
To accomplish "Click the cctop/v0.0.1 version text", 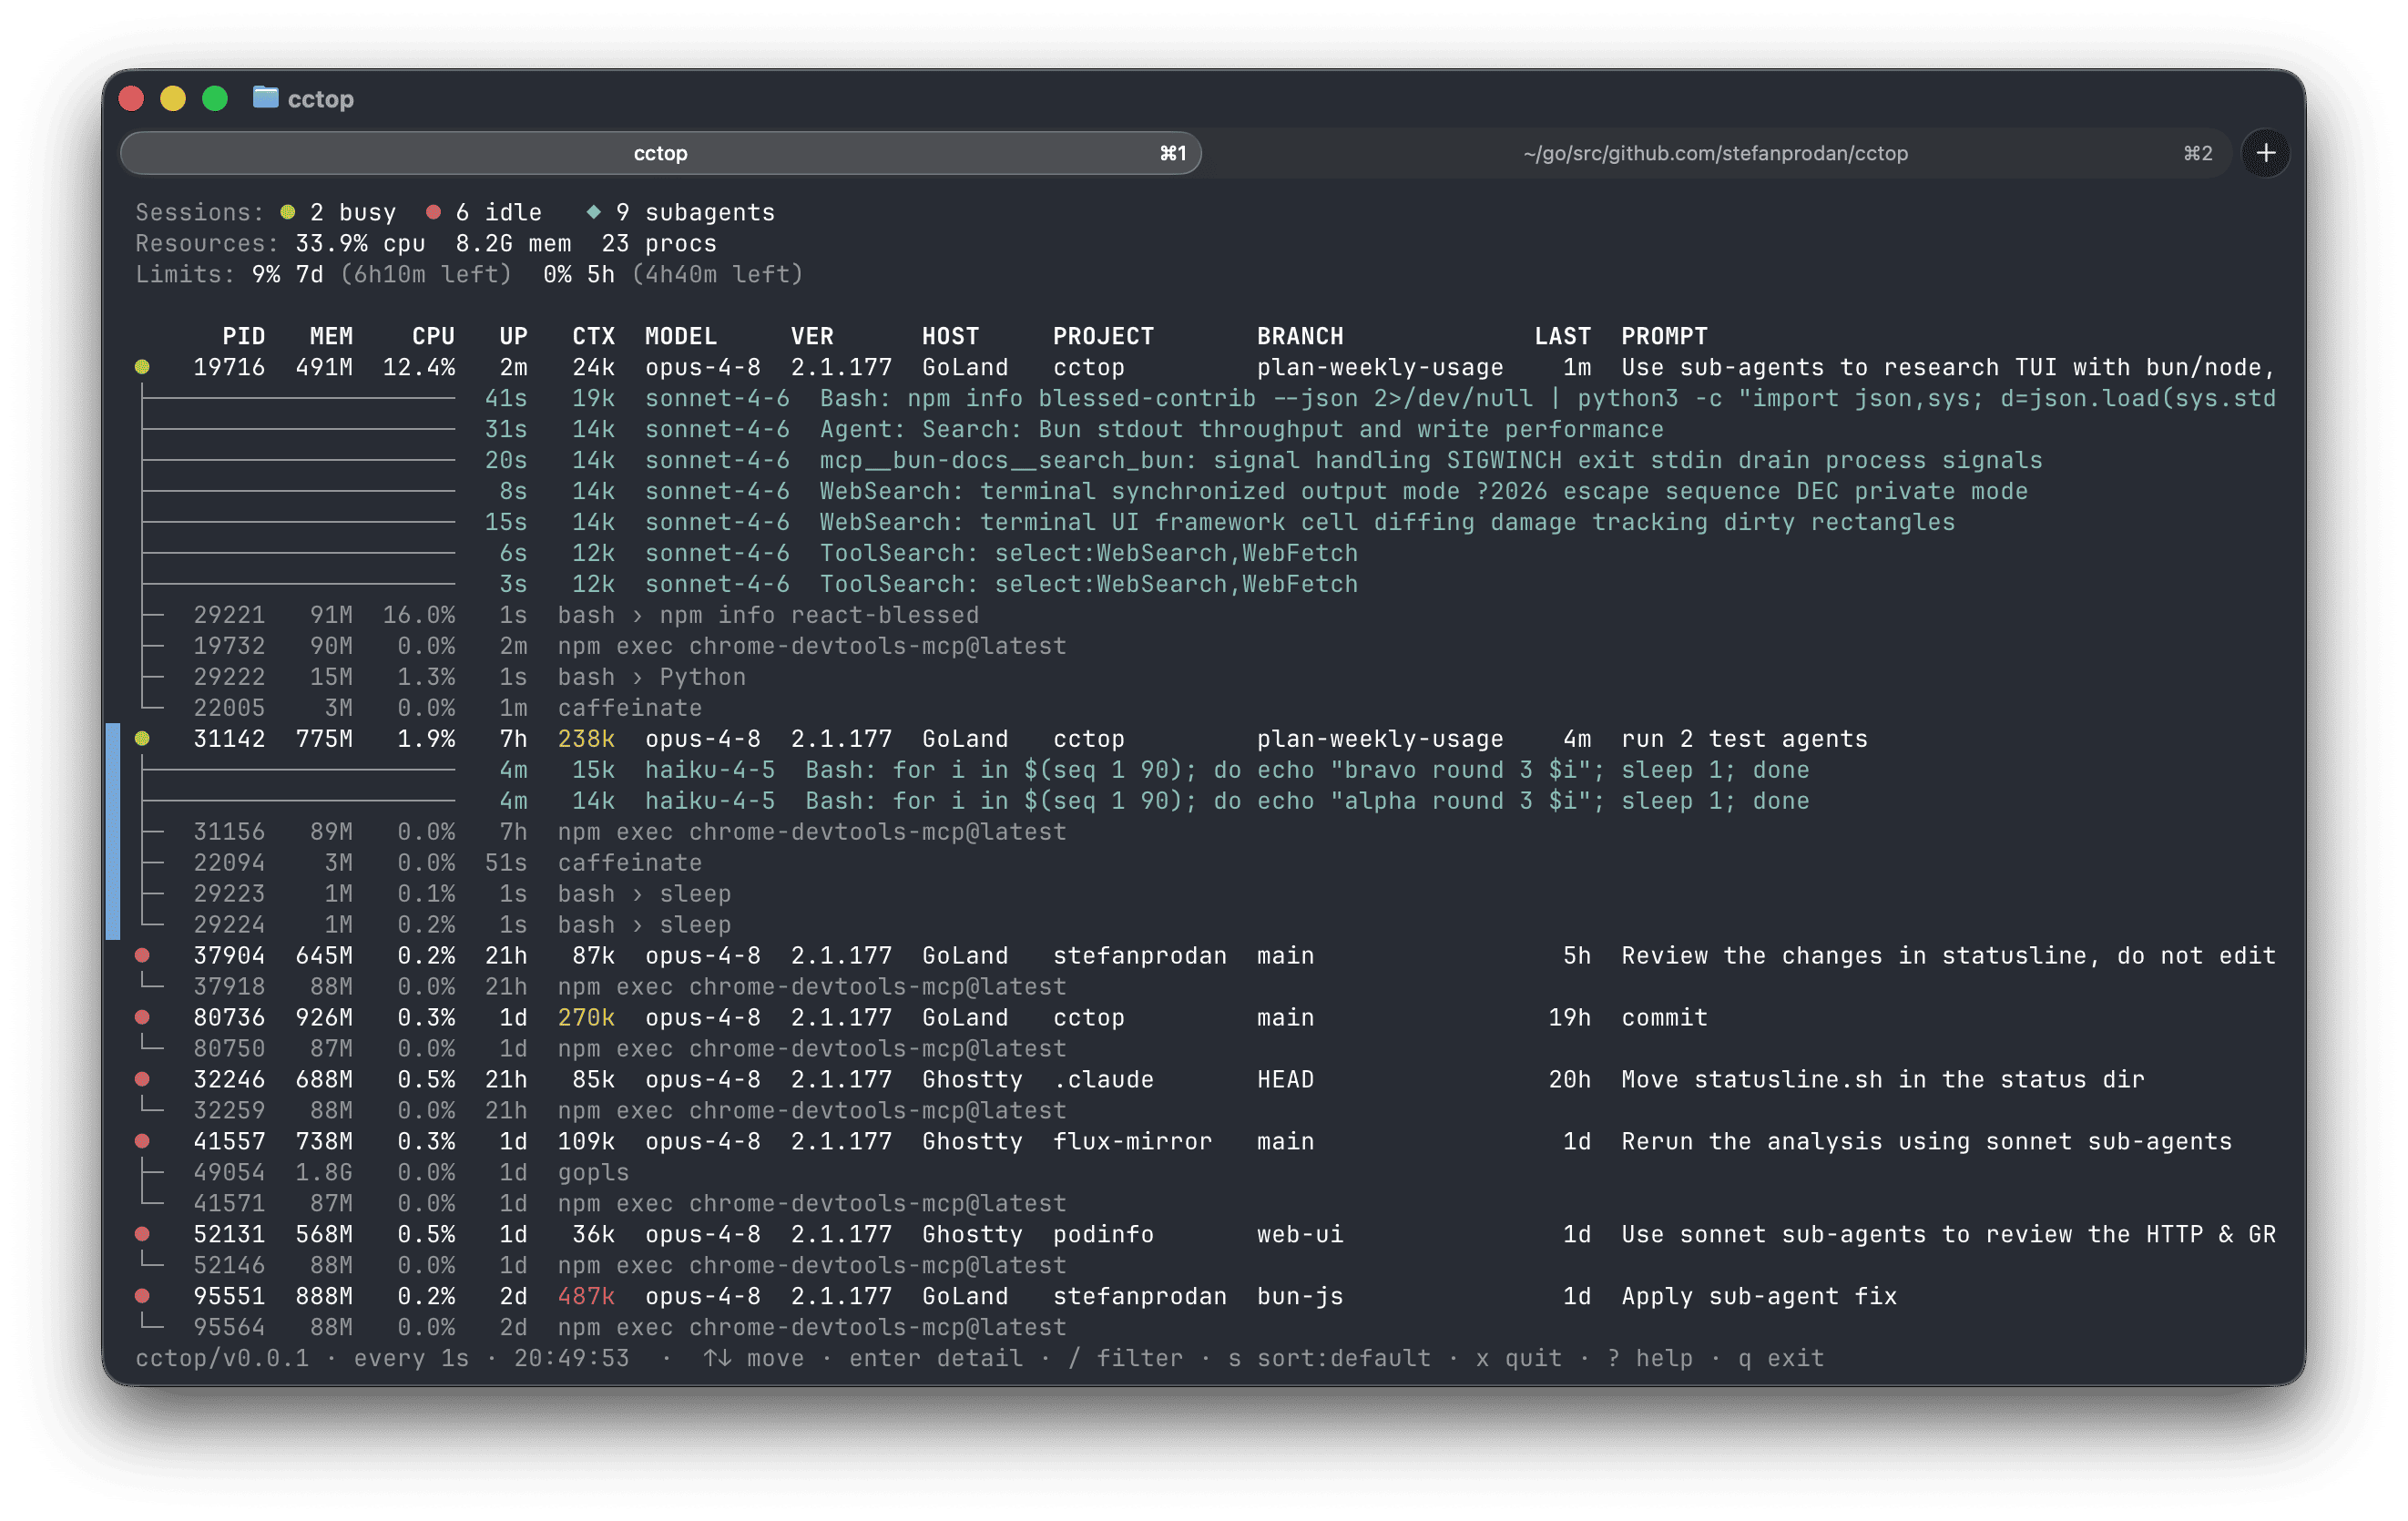I will [x=222, y=1358].
